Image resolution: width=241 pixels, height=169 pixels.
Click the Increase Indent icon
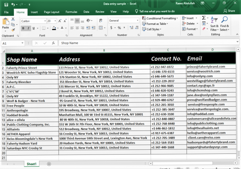click(93, 28)
